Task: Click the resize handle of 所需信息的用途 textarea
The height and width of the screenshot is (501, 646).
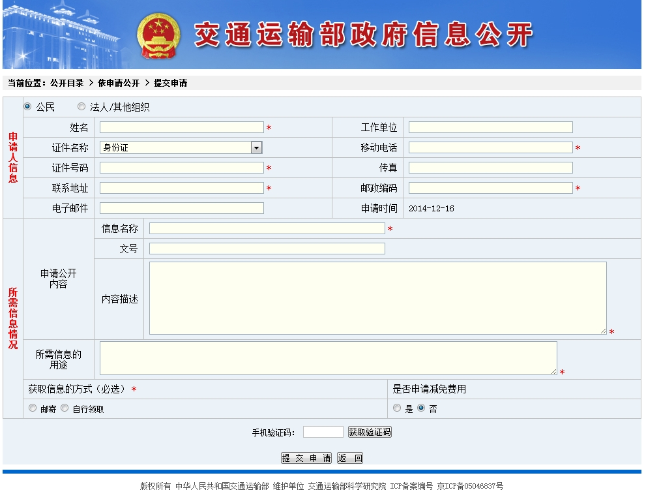Action: [553, 371]
